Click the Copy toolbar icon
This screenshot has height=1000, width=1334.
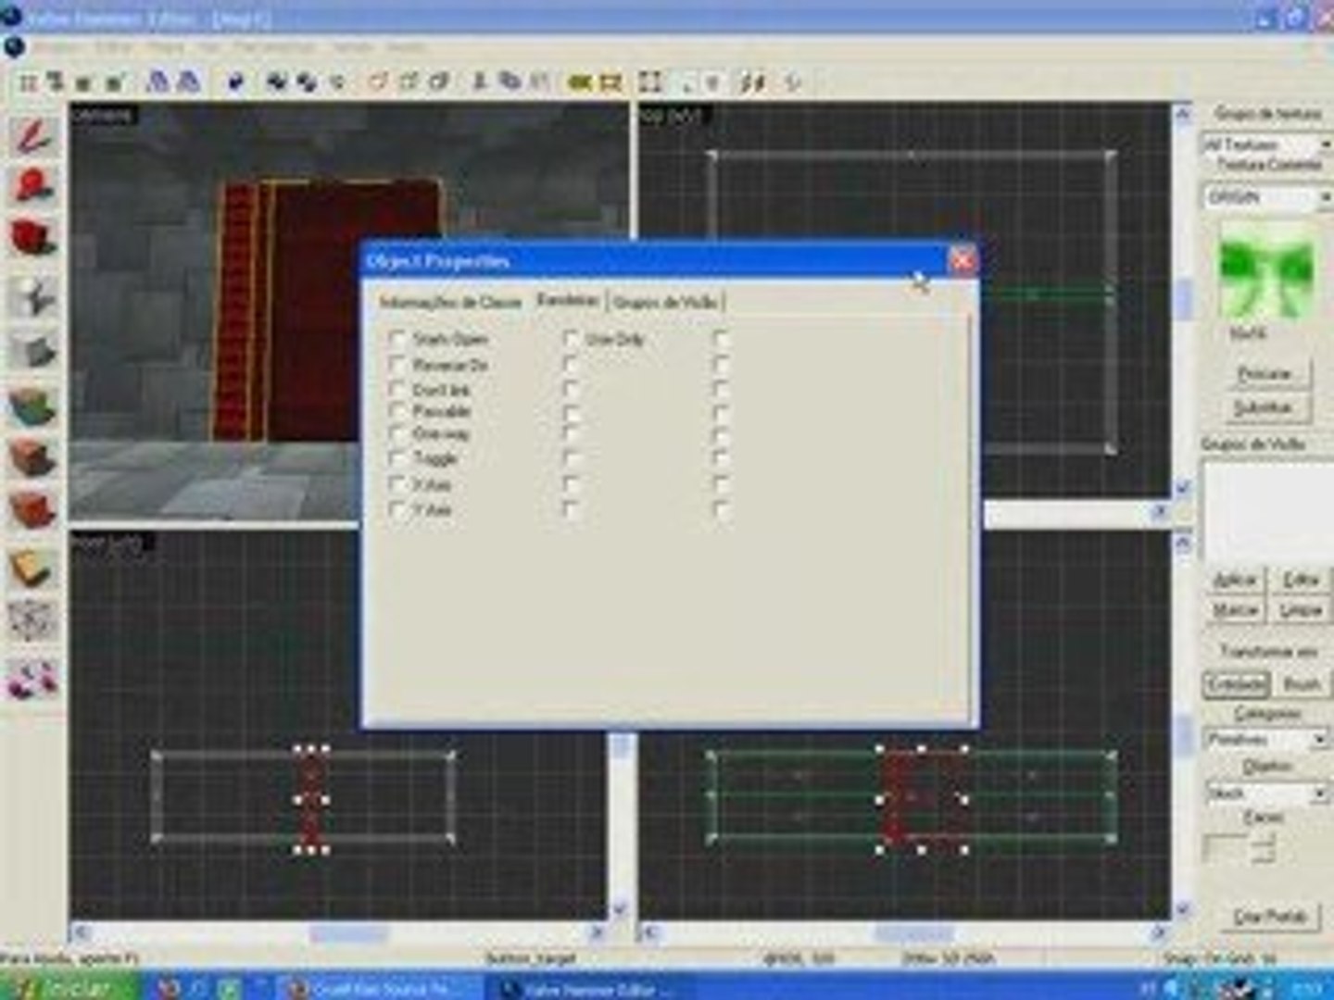point(510,82)
